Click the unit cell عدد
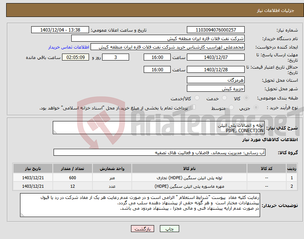 (112, 186)
